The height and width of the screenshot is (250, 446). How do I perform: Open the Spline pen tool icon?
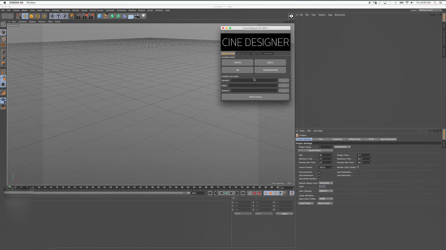(x=106, y=16)
